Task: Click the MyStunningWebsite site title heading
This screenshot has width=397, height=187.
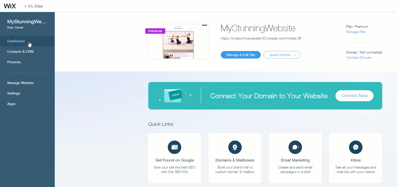Action: click(258, 28)
